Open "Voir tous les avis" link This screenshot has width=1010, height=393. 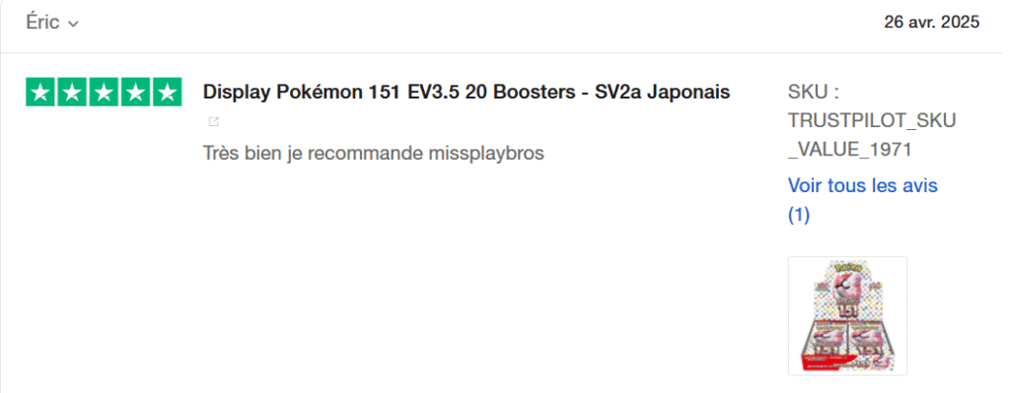point(862,186)
